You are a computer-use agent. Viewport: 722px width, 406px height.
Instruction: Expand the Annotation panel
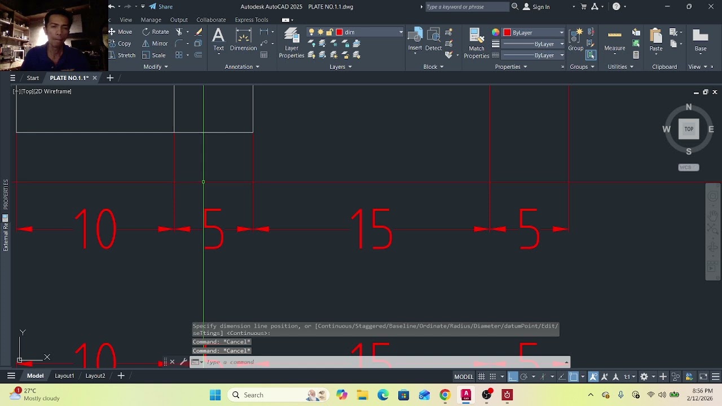pos(243,67)
